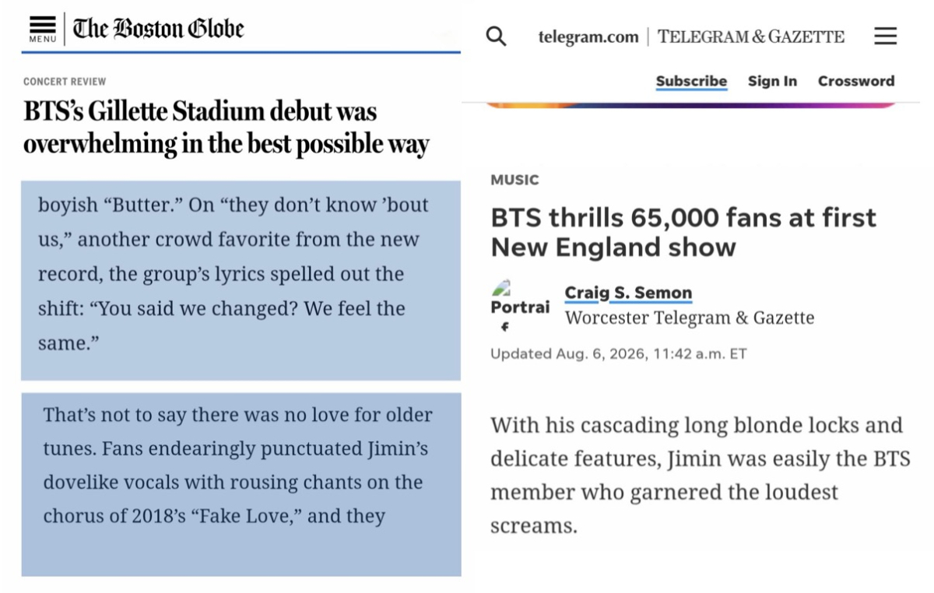Viewport: 934px width, 593px height.
Task: Open the Boston Globe hamburger menu
Action: click(43, 29)
